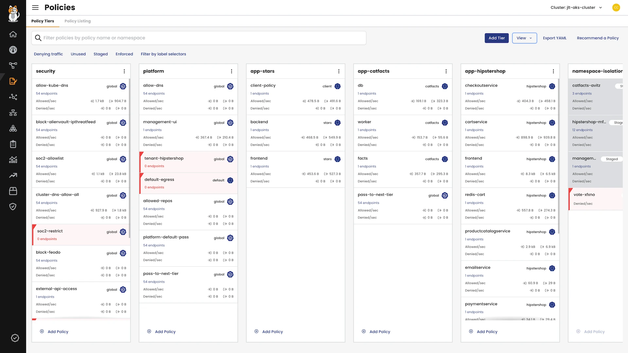Toggle the Enforced policies filter
Image resolution: width=628 pixels, height=353 pixels.
[x=124, y=54]
